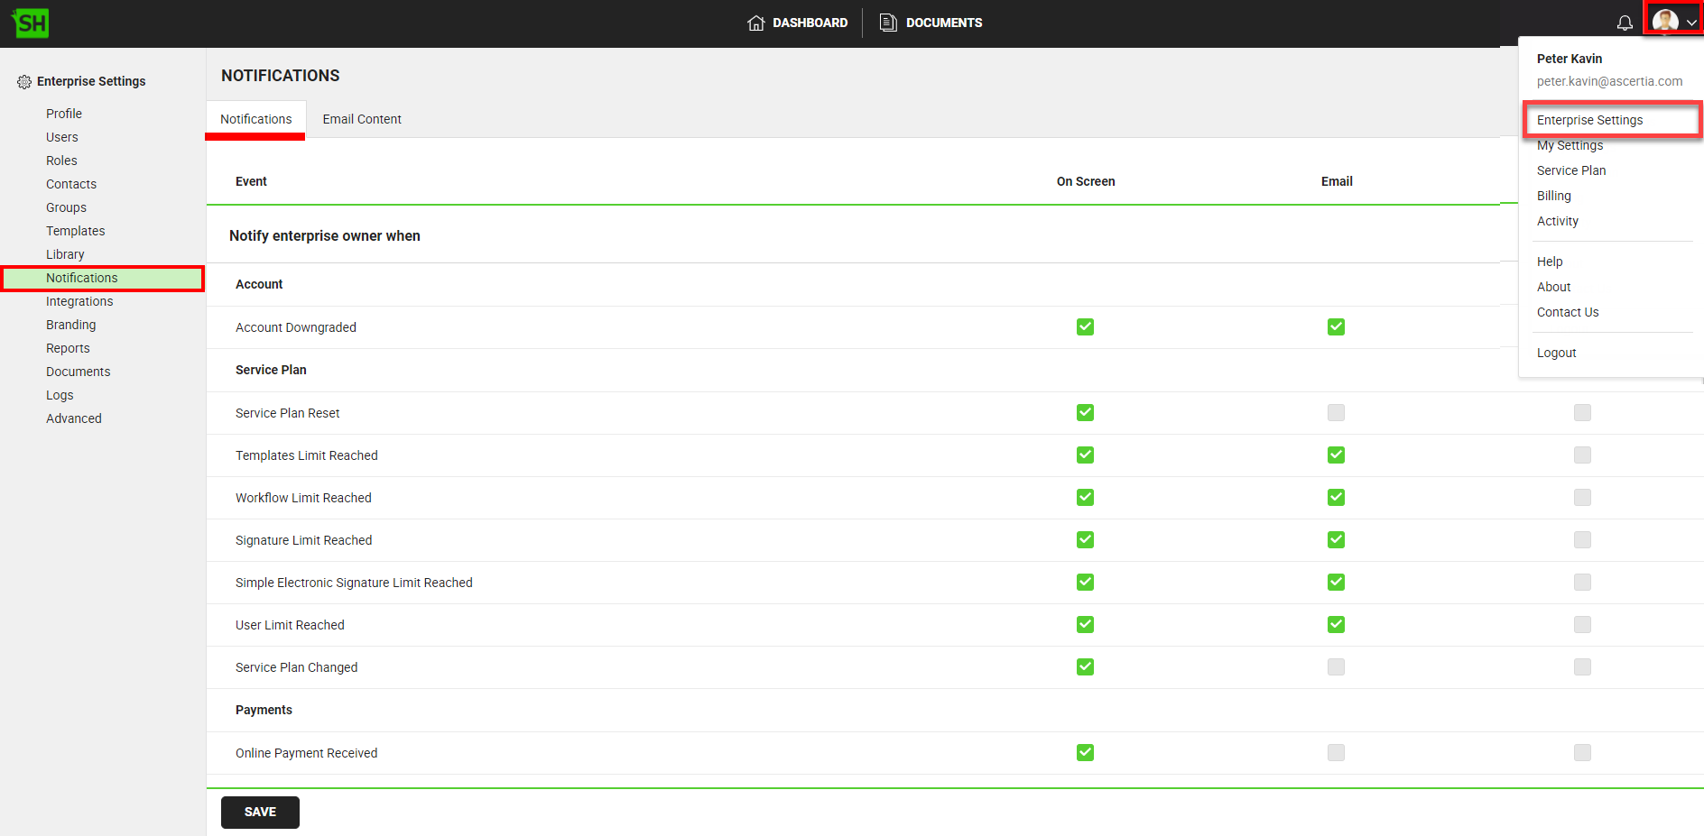1704x836 pixels.
Task: Click the Dashboard home icon
Action: click(755, 23)
